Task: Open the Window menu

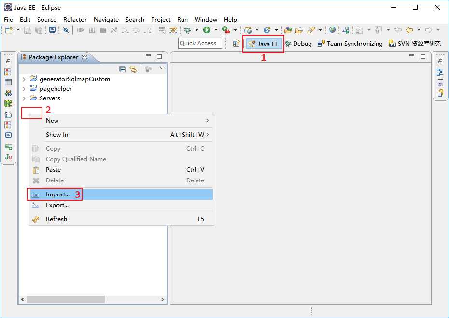Action: (x=206, y=19)
